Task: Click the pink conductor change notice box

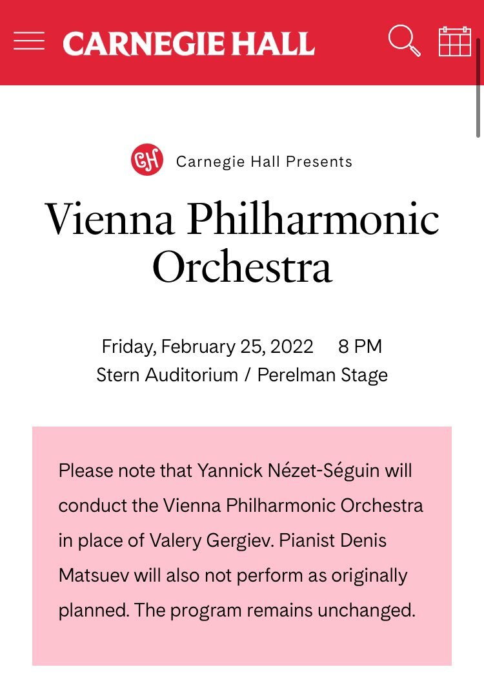Action: point(242,546)
